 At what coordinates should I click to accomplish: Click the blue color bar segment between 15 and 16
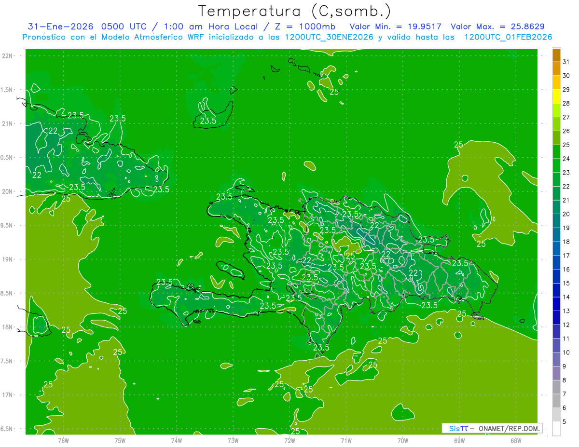point(556,276)
